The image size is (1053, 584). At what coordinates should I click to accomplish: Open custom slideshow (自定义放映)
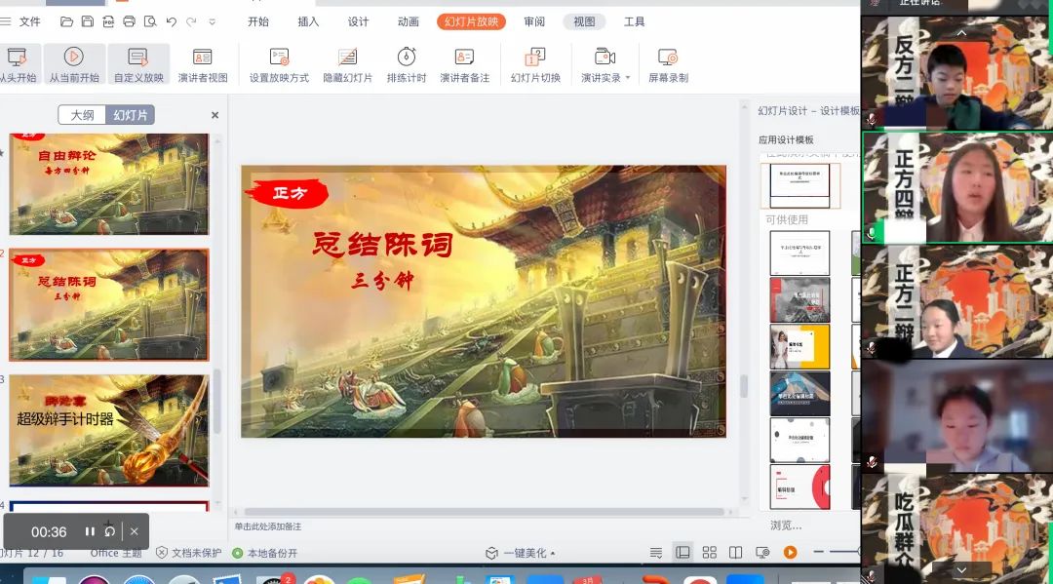click(138, 64)
